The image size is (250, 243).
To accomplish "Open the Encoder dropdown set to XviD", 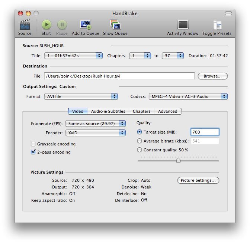I will pyautogui.click(x=96, y=133).
